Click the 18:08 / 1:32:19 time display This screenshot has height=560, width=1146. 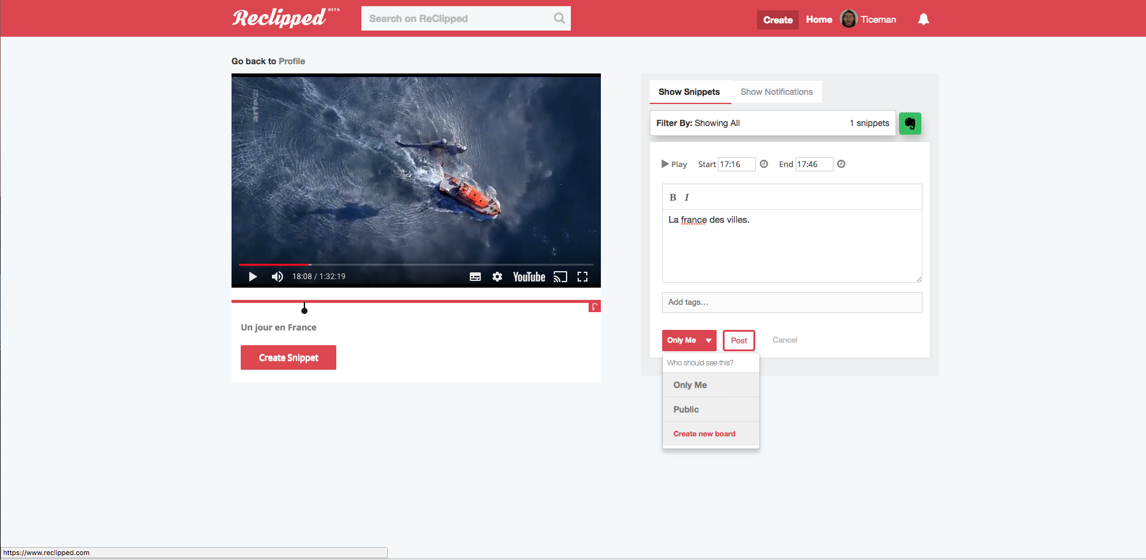click(319, 277)
